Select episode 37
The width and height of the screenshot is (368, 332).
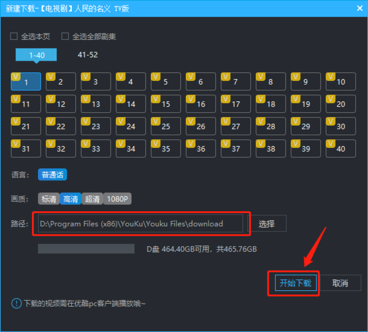pos(236,149)
